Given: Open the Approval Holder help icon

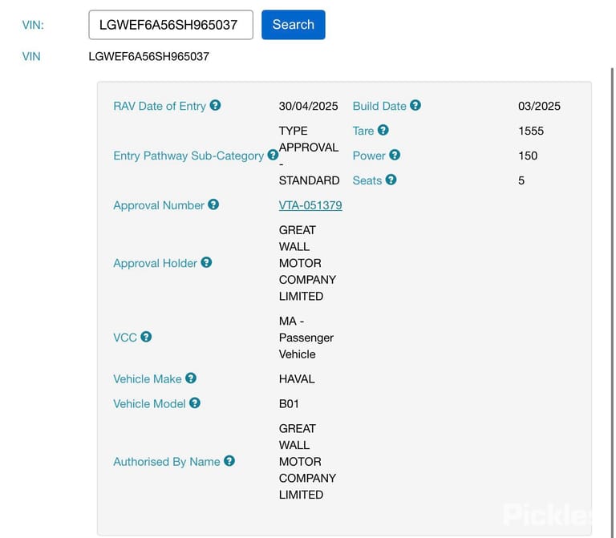Looking at the screenshot, I should coord(206,262).
